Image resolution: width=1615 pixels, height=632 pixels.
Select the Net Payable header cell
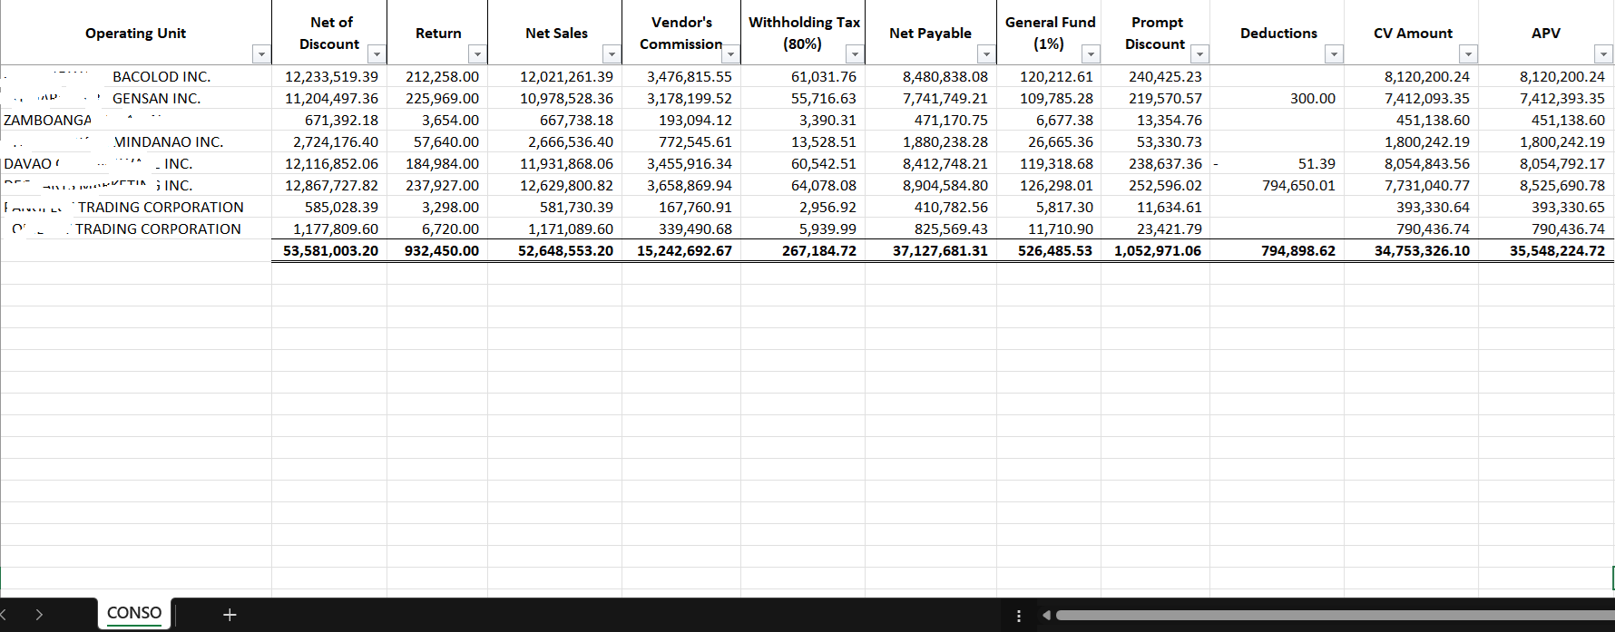(x=931, y=33)
